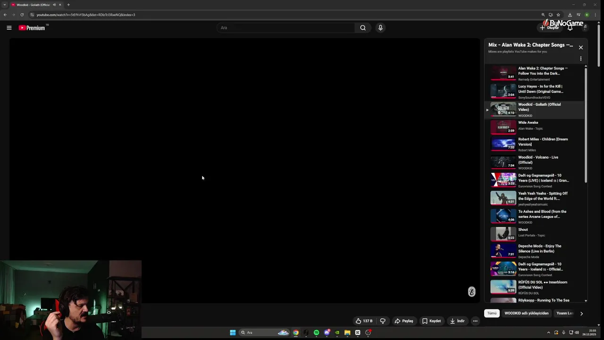This screenshot has height=340, width=604.
Task: Click the youtube.com address bar
Action: (283, 15)
